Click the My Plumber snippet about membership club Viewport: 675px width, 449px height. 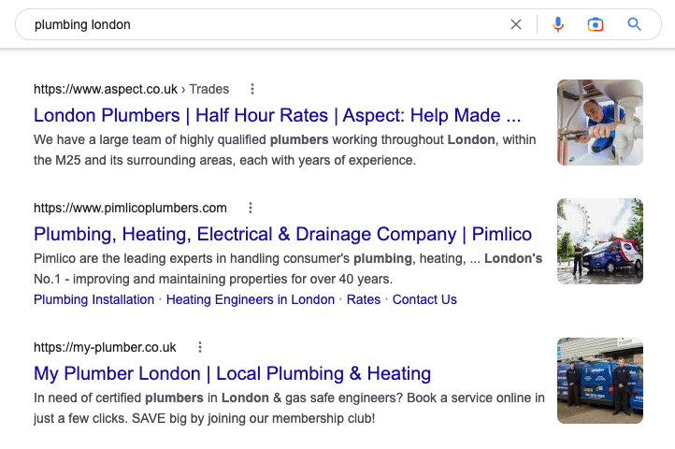(x=289, y=408)
